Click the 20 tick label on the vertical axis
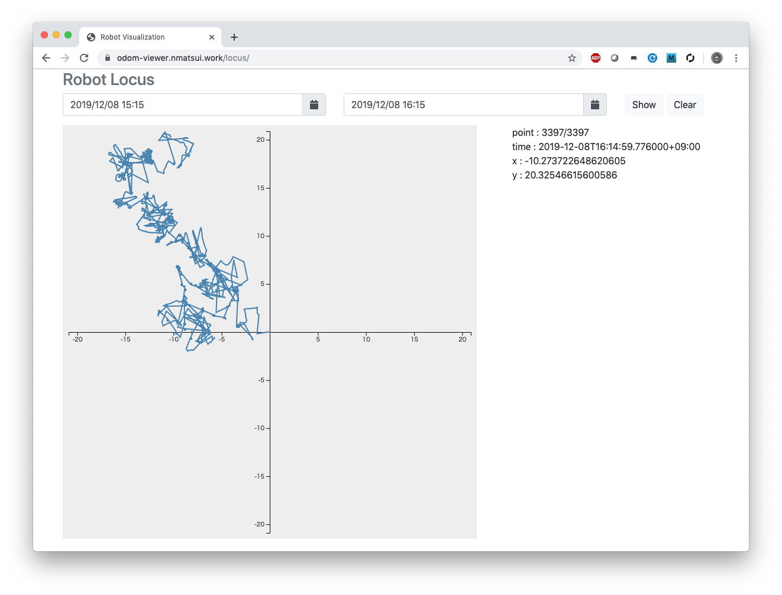782x595 pixels. point(260,140)
